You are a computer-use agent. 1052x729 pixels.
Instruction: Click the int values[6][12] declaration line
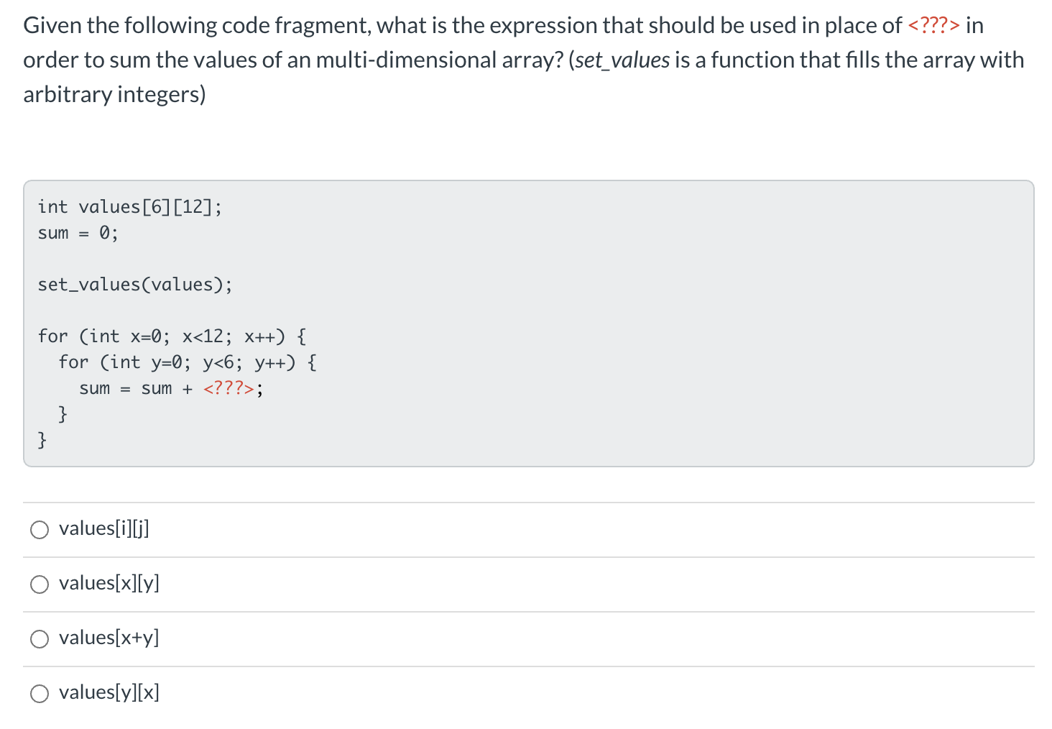129,207
